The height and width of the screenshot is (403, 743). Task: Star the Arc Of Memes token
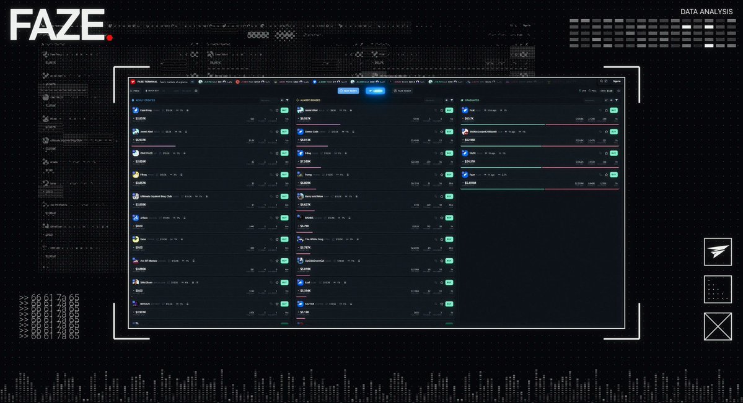[277, 261]
